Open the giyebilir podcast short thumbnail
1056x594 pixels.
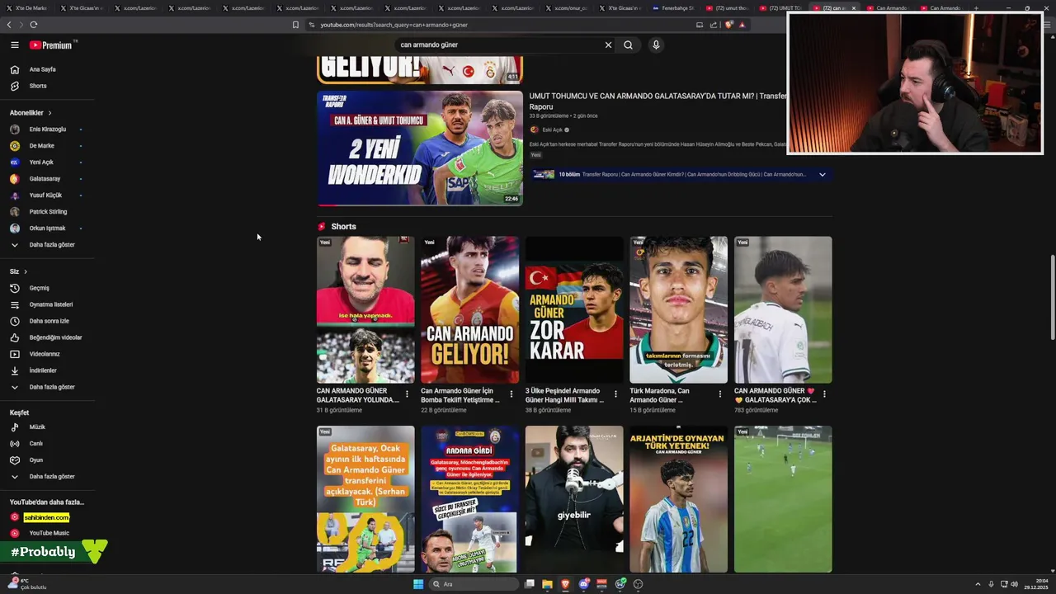(574, 499)
